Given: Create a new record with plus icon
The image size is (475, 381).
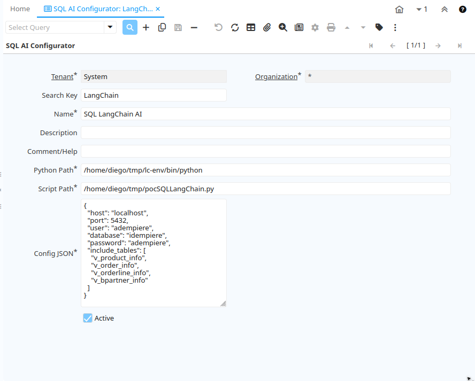Looking at the screenshot, I should 146,27.
